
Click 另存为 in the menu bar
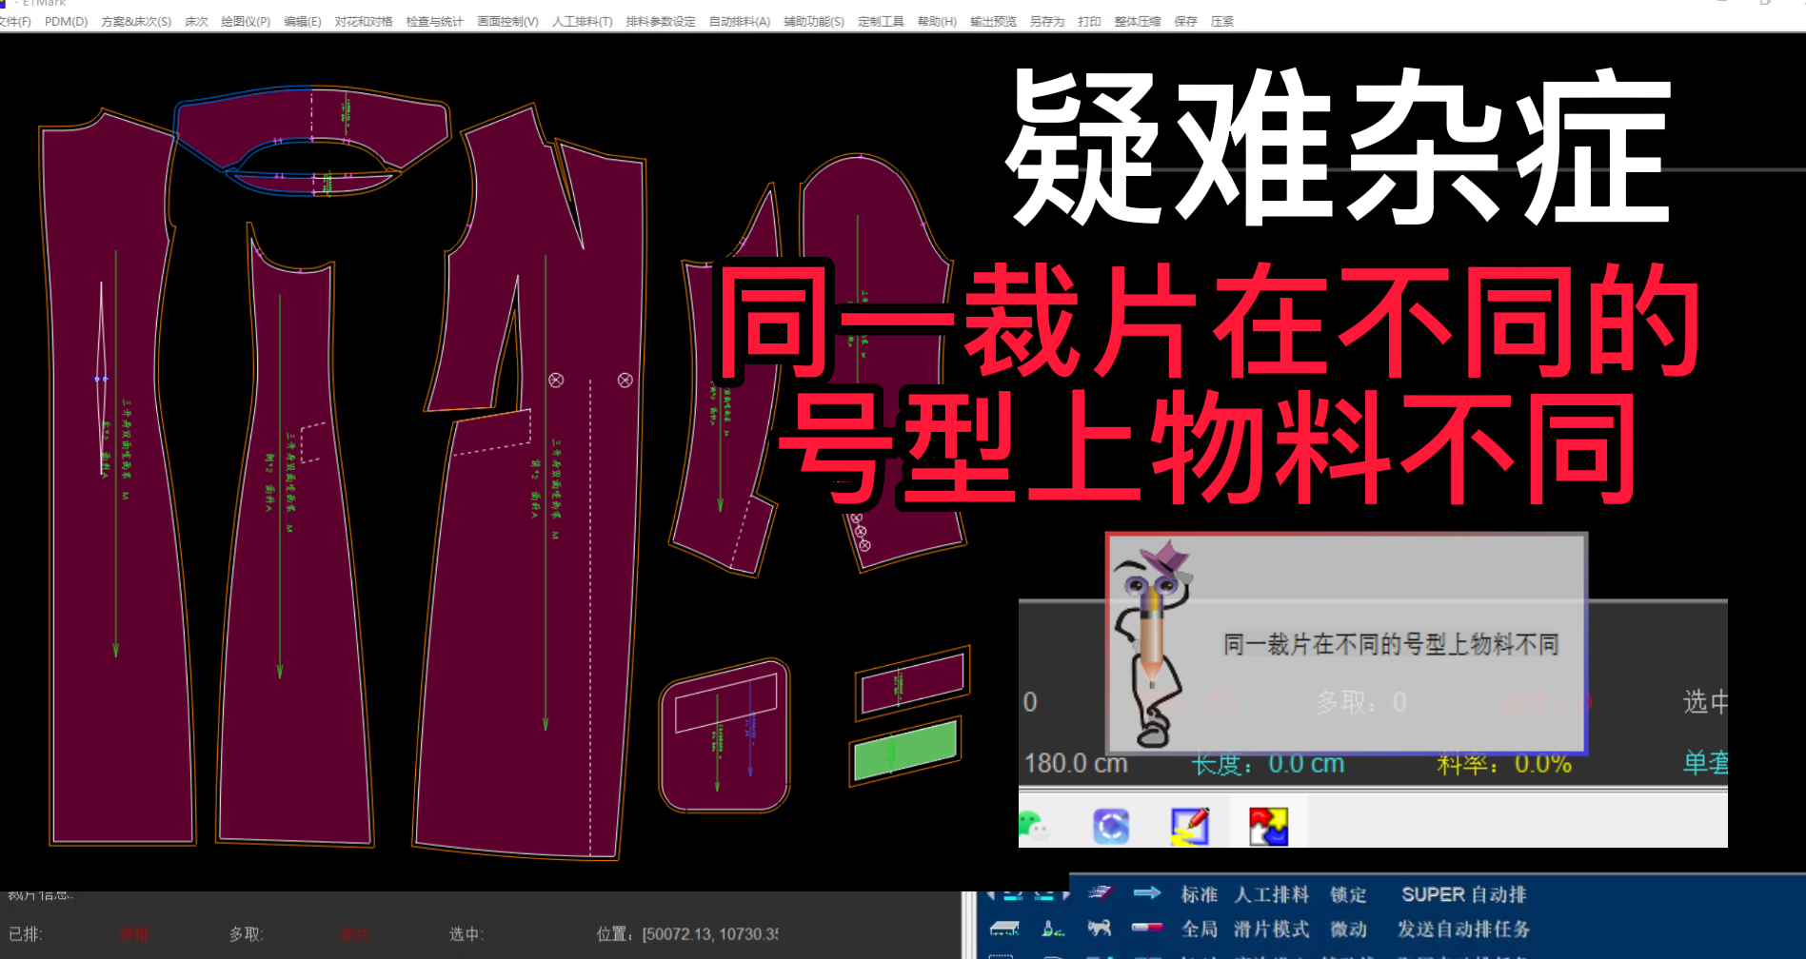tap(1047, 22)
